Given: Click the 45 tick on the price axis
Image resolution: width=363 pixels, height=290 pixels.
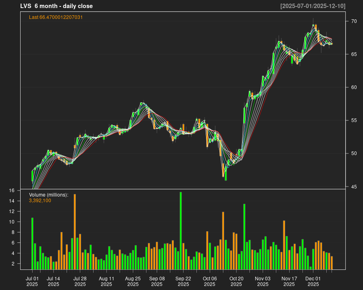Looking at the screenshot, I should tap(353, 186).
